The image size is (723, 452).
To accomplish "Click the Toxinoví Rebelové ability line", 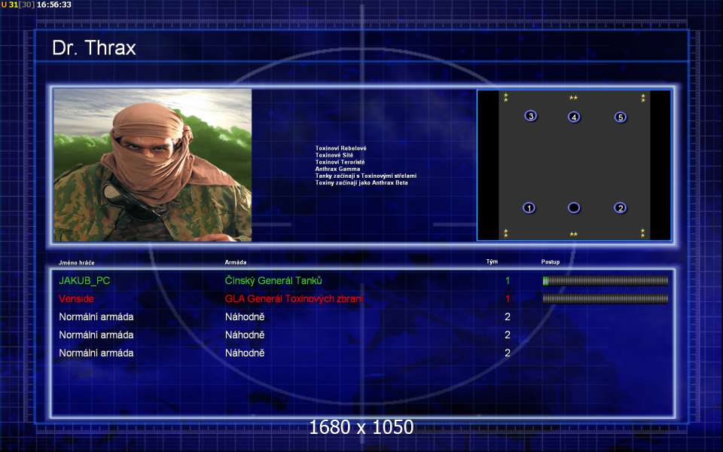I will (340, 148).
